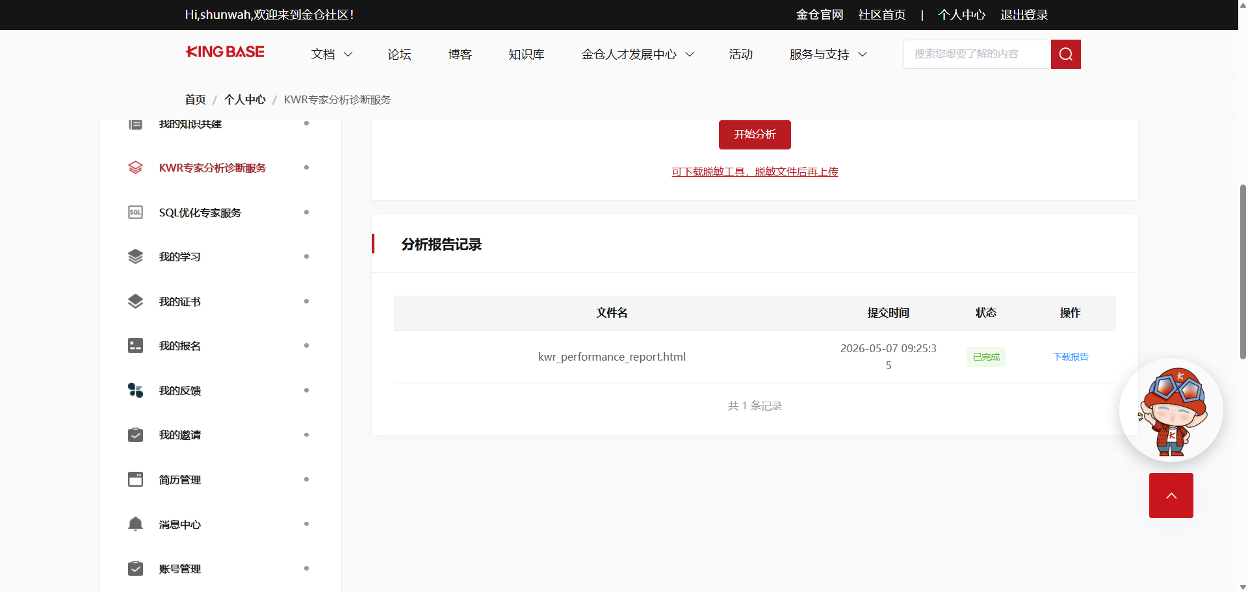Select the 我的学习 stack icon
1248x592 pixels.
click(135, 257)
